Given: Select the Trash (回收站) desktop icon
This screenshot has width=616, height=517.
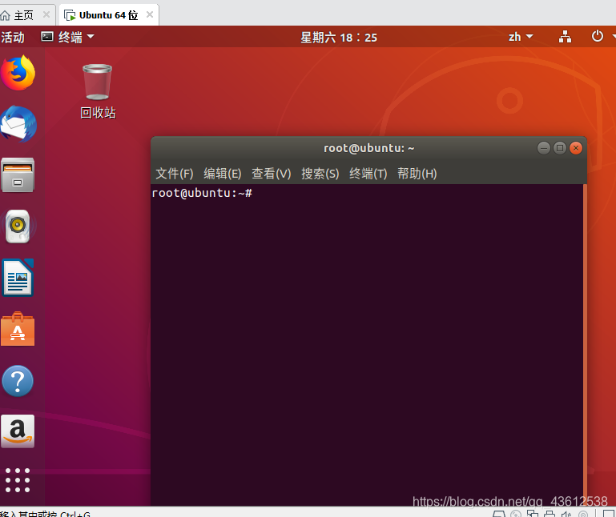Looking at the screenshot, I should [98, 92].
